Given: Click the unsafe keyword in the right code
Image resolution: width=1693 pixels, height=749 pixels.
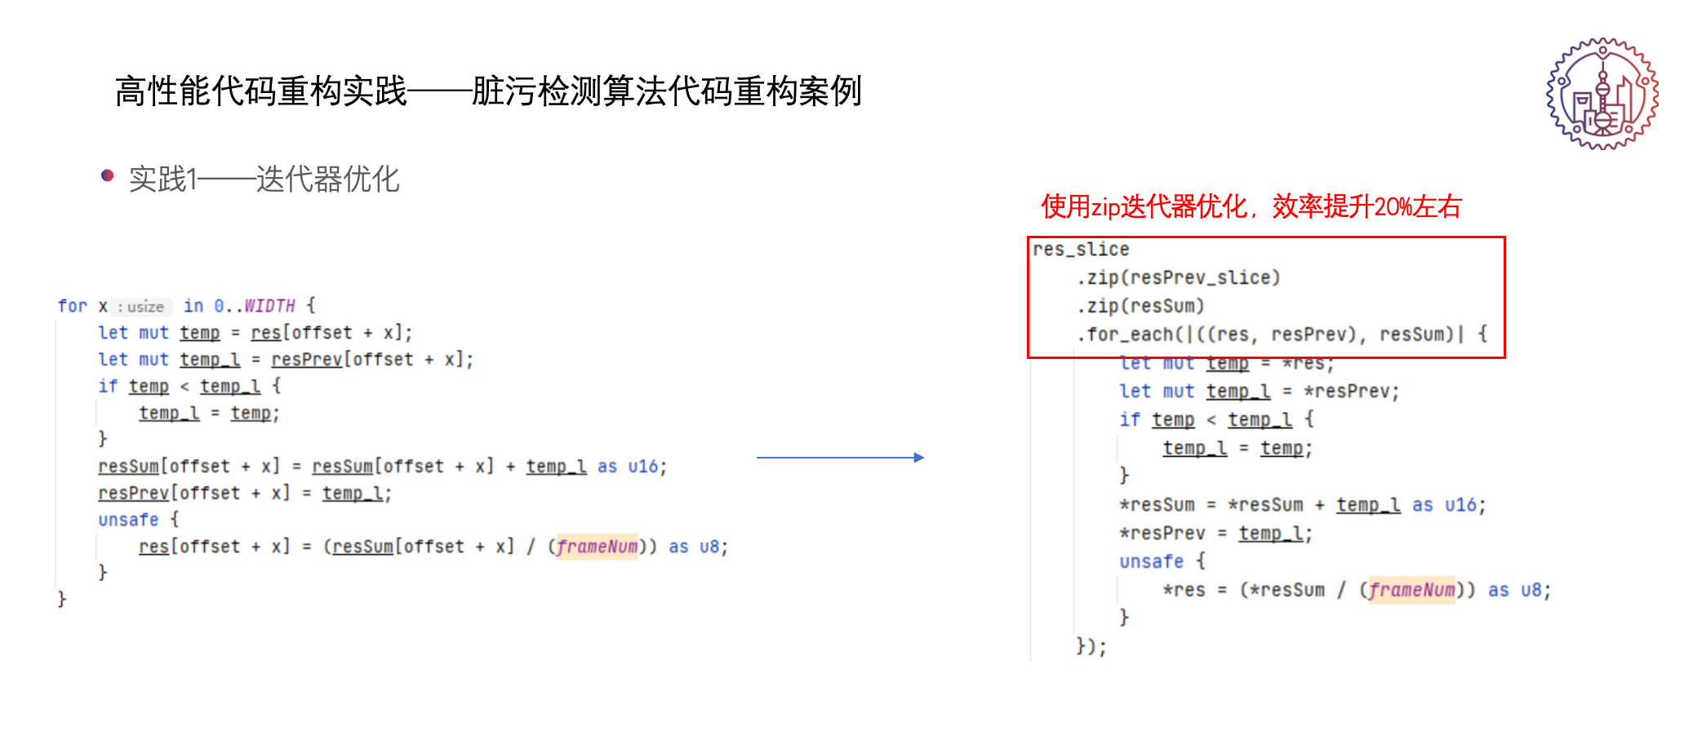Looking at the screenshot, I should coord(1151,562).
